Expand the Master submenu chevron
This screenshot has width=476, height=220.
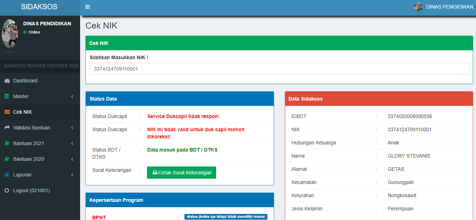[x=72, y=96]
